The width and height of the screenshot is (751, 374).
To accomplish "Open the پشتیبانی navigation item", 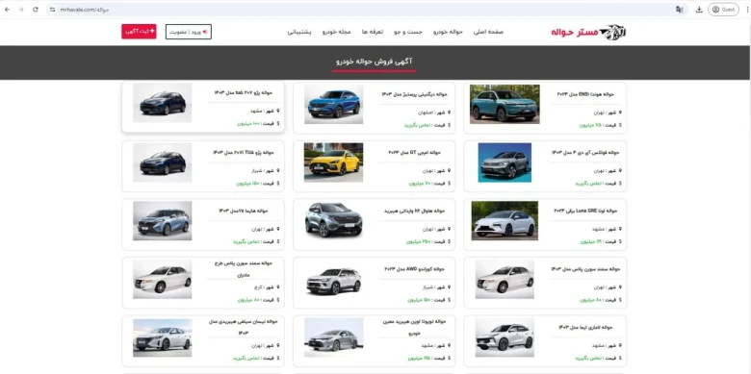I will pos(299,32).
